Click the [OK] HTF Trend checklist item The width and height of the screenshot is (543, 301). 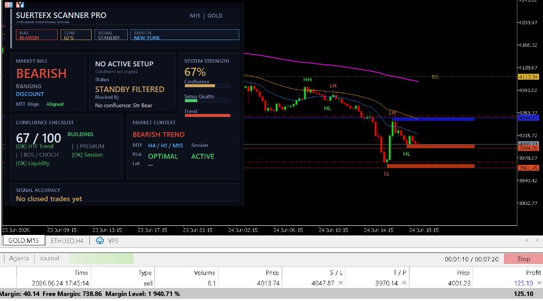pyautogui.click(x=35, y=146)
